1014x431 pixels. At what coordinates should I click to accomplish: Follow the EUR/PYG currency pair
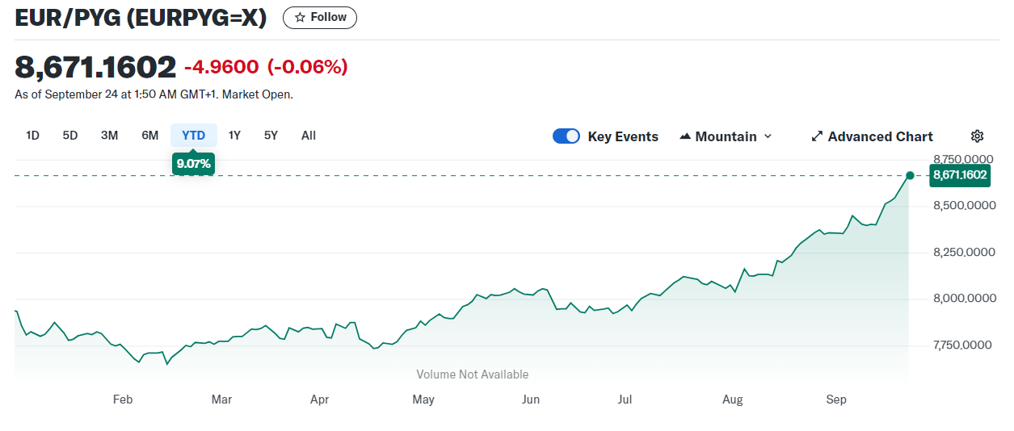tap(320, 18)
